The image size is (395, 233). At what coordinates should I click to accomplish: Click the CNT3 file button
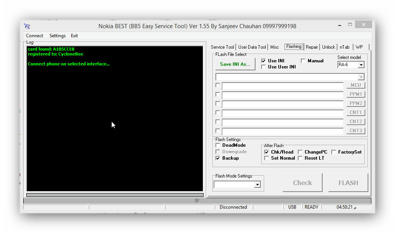[x=356, y=130]
